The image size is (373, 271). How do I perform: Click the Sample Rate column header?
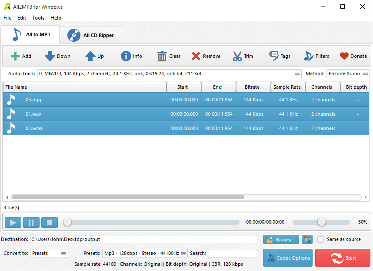pyautogui.click(x=288, y=87)
